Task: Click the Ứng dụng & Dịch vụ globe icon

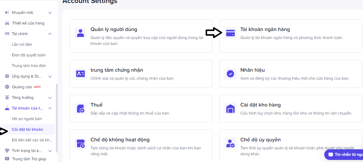Action: point(7,76)
